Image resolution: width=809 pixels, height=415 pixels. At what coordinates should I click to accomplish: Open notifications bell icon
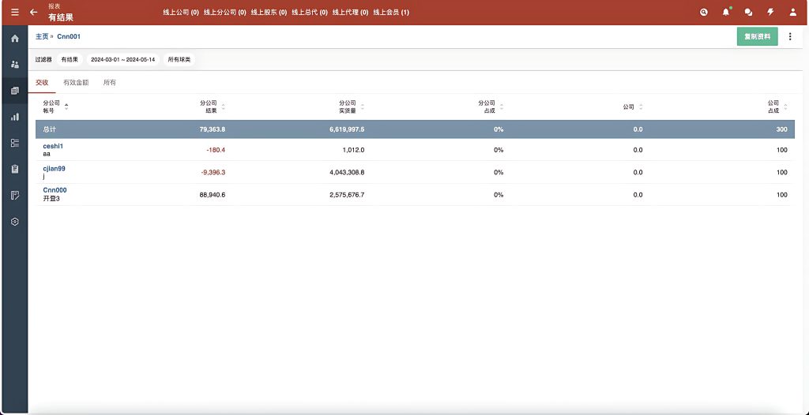[726, 12]
